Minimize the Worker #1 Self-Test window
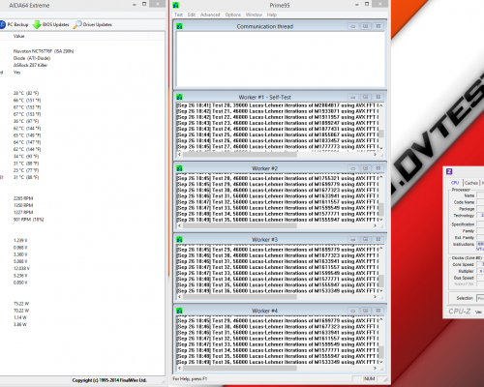The width and height of the screenshot is (484, 387). 353,97
